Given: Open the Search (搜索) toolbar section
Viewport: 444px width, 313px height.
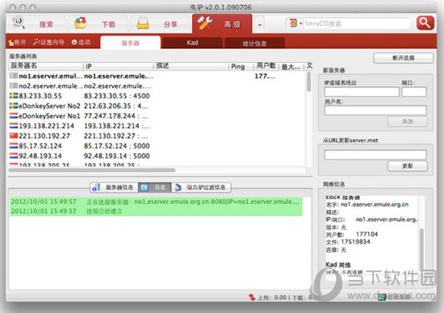Looking at the screenshot, I should [36, 23].
